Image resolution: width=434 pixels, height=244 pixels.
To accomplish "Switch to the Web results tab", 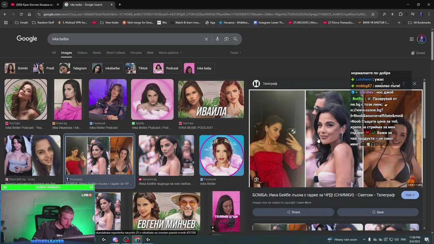I will click(150, 53).
